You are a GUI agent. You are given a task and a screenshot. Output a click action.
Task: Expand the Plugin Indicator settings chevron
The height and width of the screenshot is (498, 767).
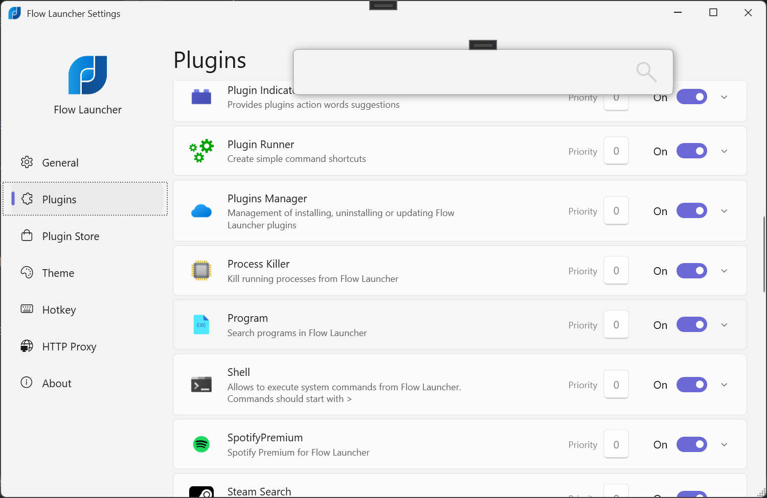(x=724, y=97)
